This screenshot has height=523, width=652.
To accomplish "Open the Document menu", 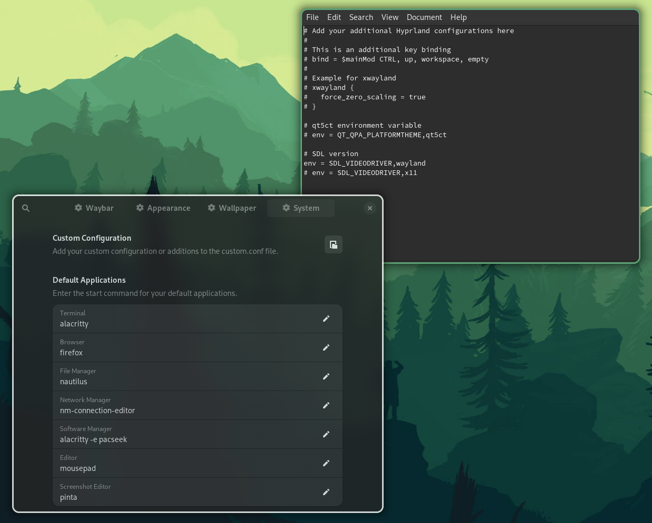I will click(424, 17).
